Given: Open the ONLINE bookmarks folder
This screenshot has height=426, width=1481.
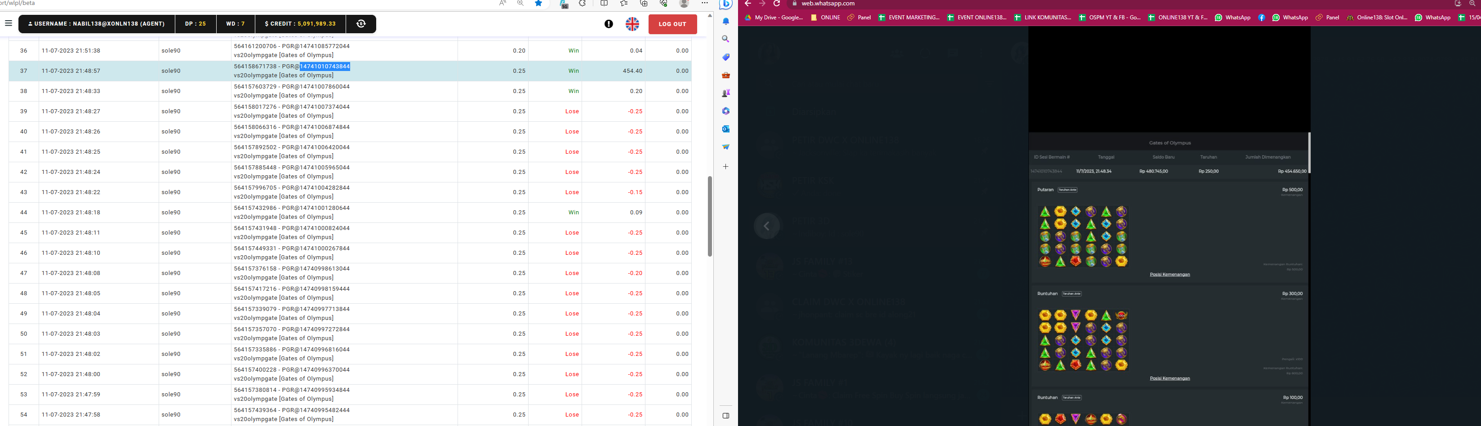Looking at the screenshot, I should pyautogui.click(x=826, y=18).
